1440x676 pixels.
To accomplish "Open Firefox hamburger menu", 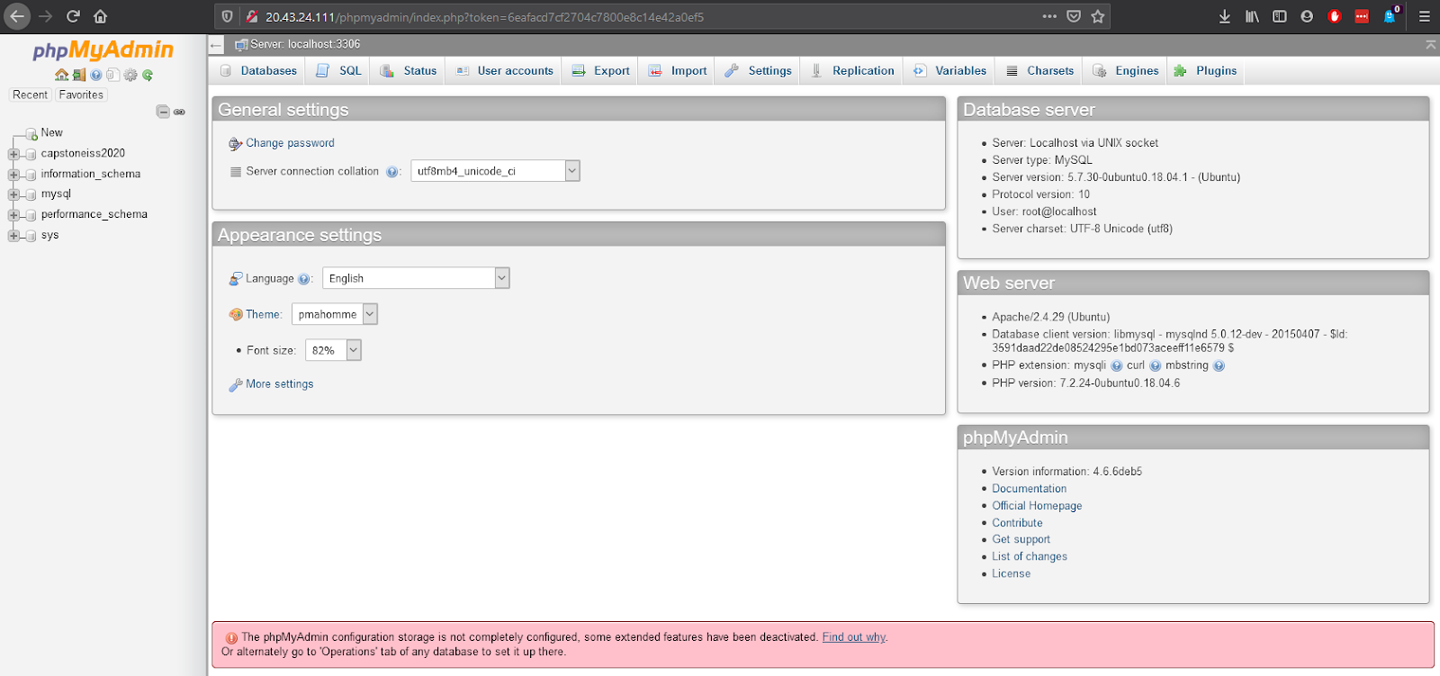I will (x=1424, y=16).
